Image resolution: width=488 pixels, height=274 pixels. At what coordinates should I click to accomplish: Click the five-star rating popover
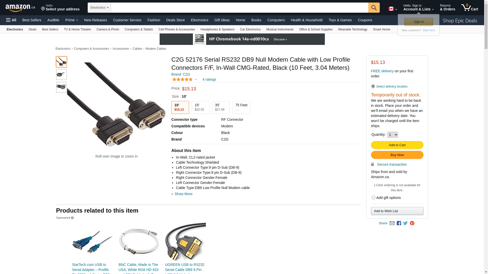[x=185, y=79]
